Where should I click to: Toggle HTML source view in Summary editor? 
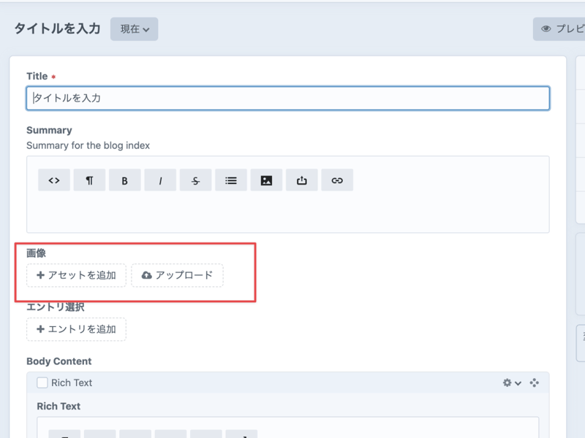tap(54, 180)
